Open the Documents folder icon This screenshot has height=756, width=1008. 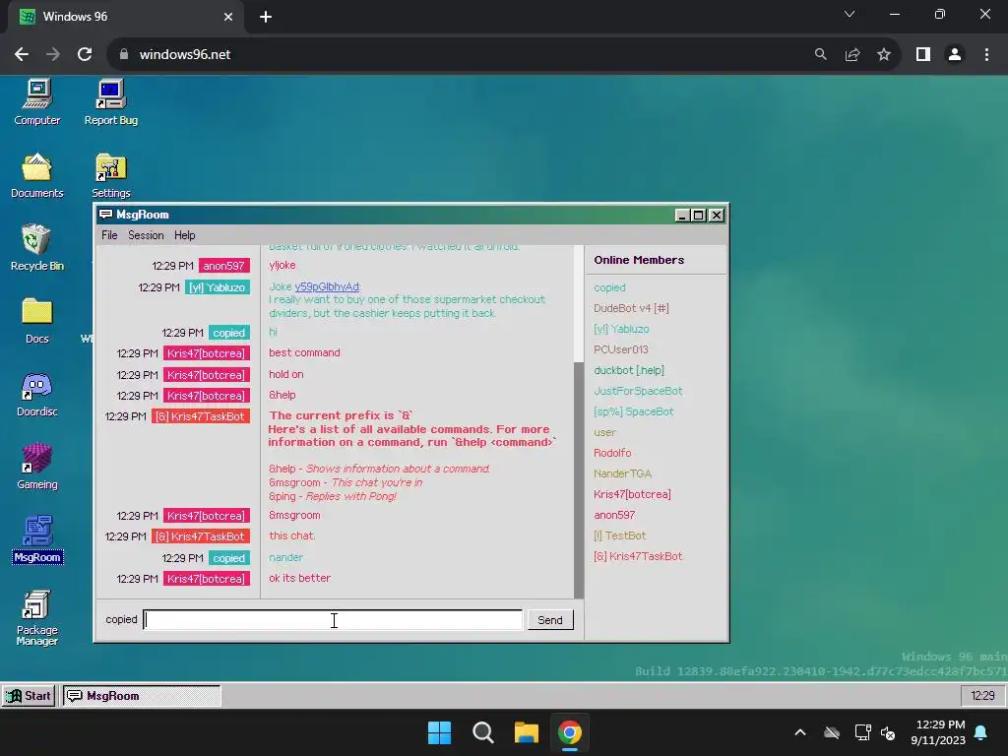click(x=37, y=175)
